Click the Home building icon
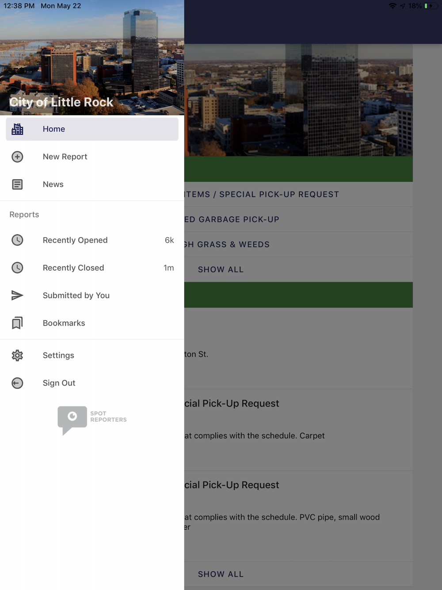This screenshot has height=590, width=442. point(17,129)
